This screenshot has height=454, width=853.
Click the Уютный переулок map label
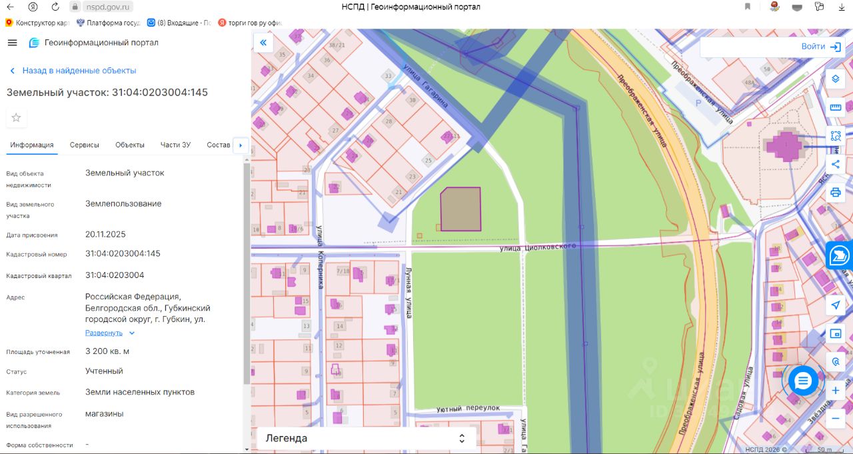point(468,407)
